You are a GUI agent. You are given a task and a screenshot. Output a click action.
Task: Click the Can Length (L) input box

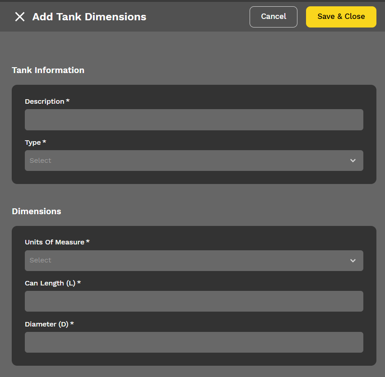pos(194,301)
